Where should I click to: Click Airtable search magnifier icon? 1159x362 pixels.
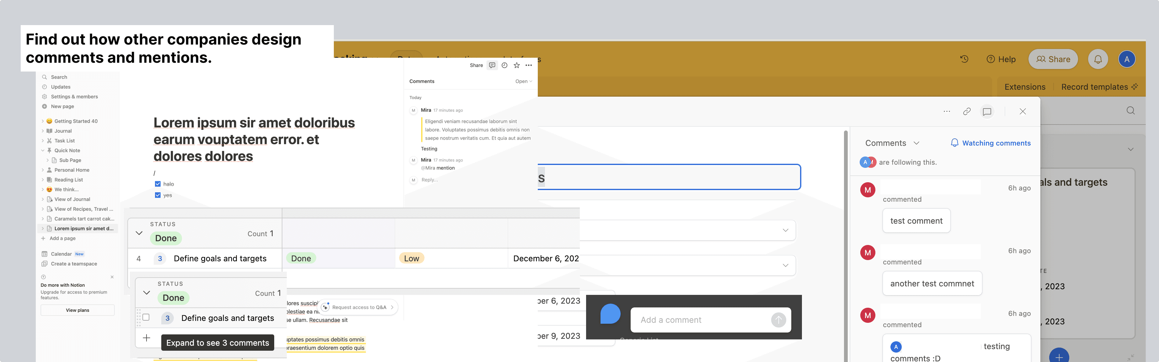(x=1131, y=111)
